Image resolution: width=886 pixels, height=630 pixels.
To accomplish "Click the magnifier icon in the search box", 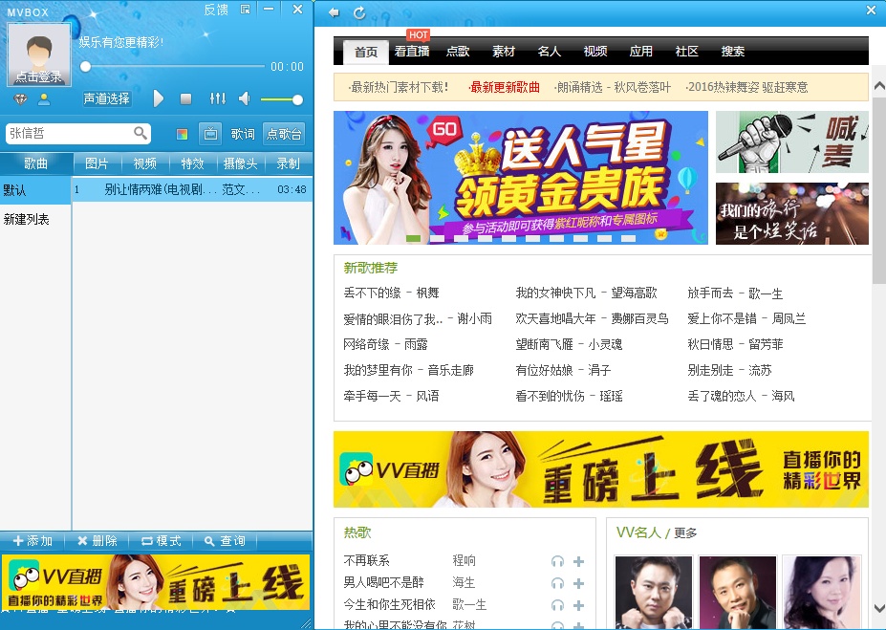I will point(140,134).
